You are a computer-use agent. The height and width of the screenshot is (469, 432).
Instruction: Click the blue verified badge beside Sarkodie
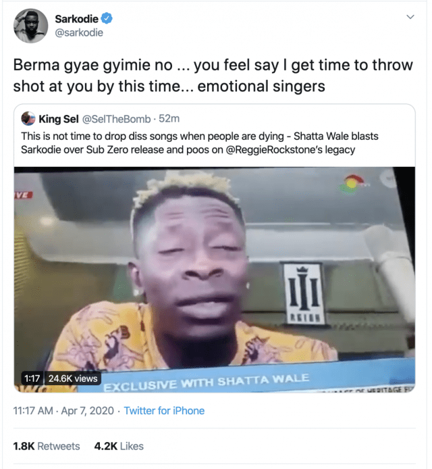[x=105, y=19]
